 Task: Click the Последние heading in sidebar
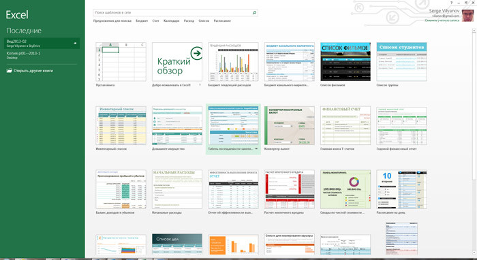click(24, 31)
